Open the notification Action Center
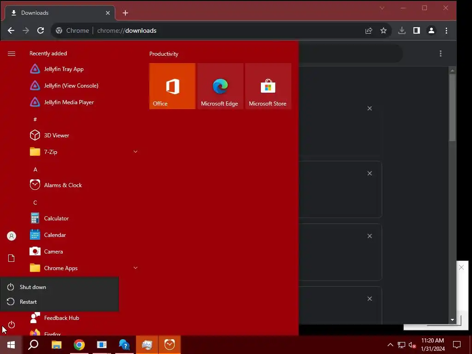The width and height of the screenshot is (472, 354). click(457, 345)
